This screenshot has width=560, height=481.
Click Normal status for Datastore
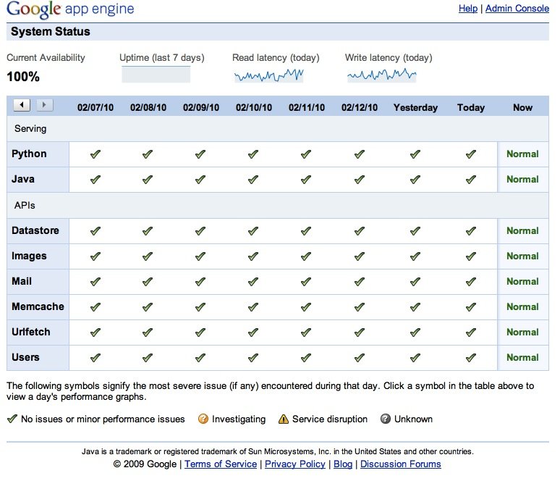point(522,231)
